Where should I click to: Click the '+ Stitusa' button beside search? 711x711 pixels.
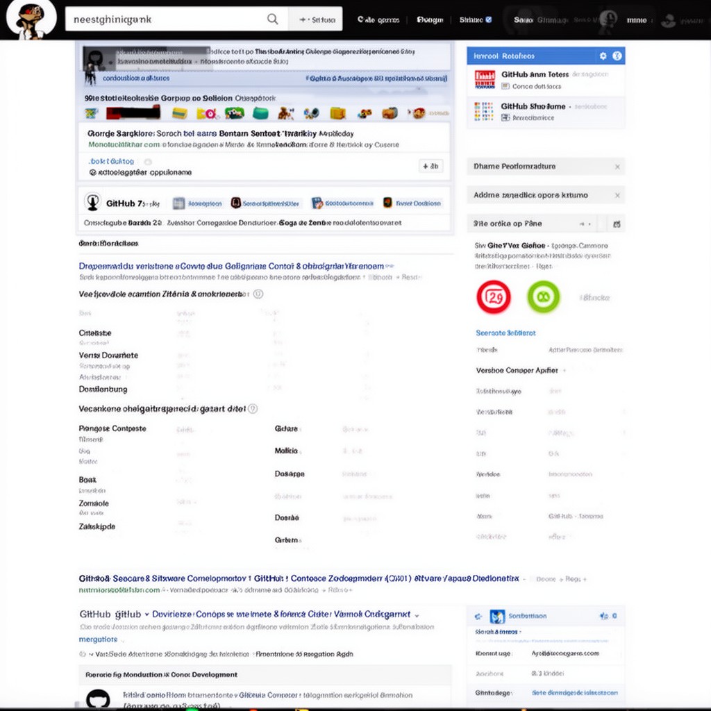(x=316, y=19)
